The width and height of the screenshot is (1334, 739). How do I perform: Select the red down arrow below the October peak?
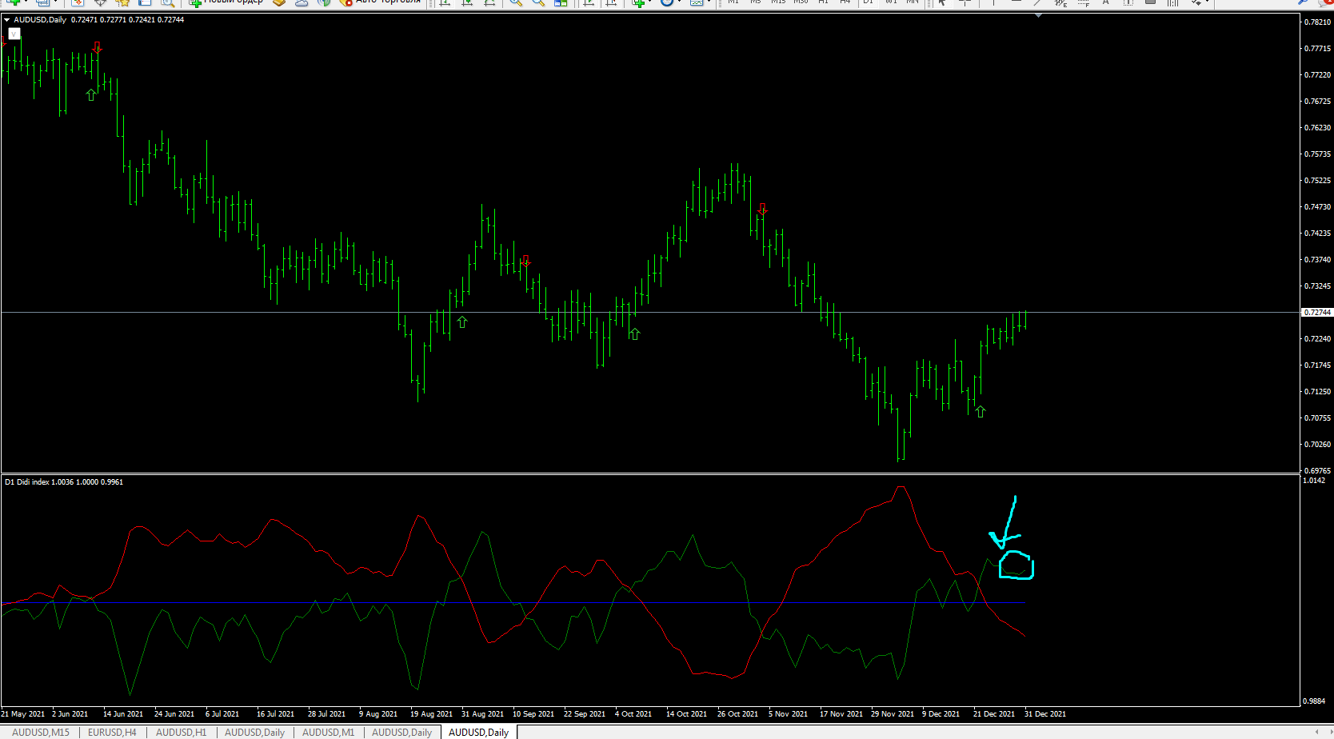pyautogui.click(x=762, y=209)
